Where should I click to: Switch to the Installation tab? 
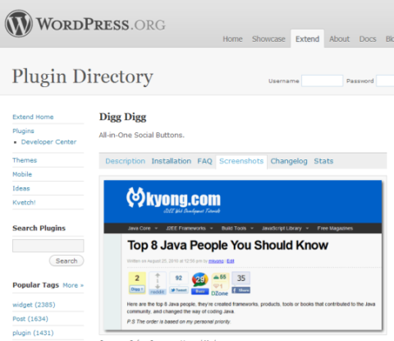172,161
